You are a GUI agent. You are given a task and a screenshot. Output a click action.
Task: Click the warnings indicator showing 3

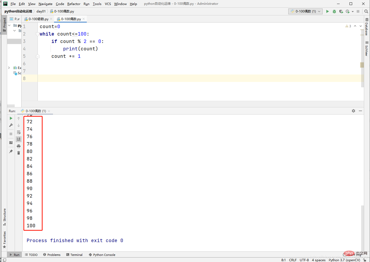pyautogui.click(x=348, y=26)
